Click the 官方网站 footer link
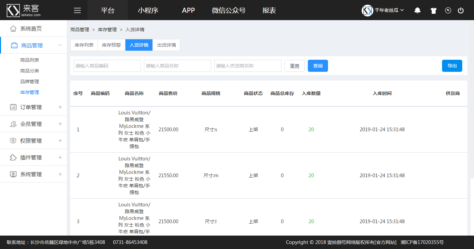 point(386,242)
